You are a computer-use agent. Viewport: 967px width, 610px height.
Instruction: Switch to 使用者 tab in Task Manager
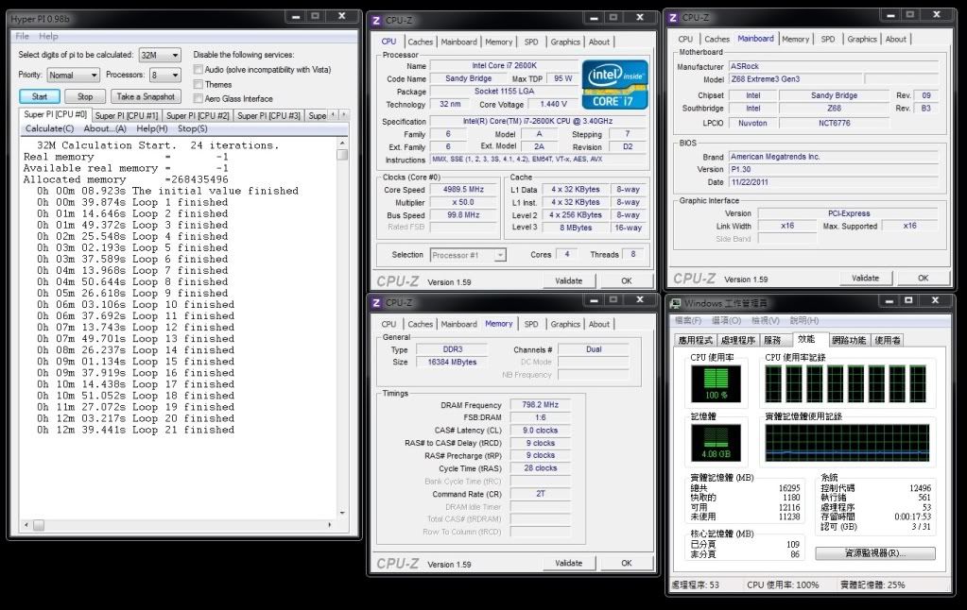(x=888, y=340)
